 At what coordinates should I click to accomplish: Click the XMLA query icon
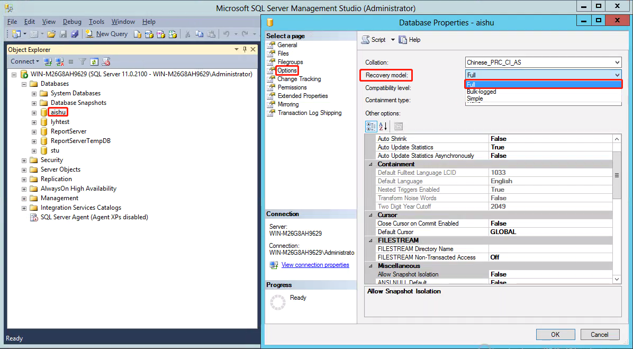[173, 34]
